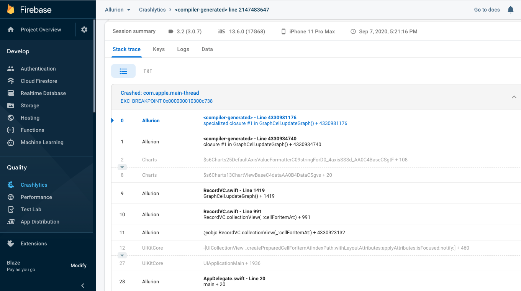Switch stack trace display to TXT mode

[148, 71]
